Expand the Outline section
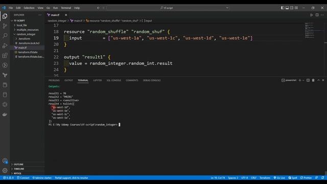The image size is (327, 184). click(18, 165)
